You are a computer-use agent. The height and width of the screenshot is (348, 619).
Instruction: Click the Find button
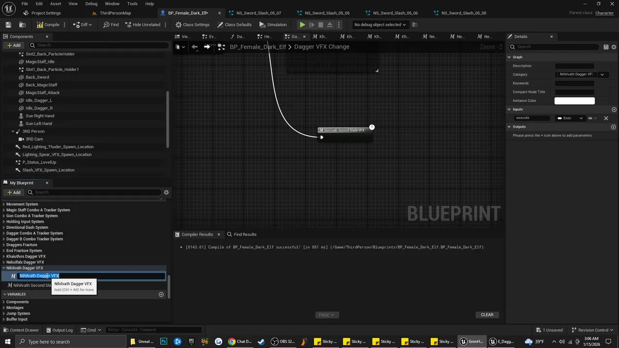(x=110, y=25)
